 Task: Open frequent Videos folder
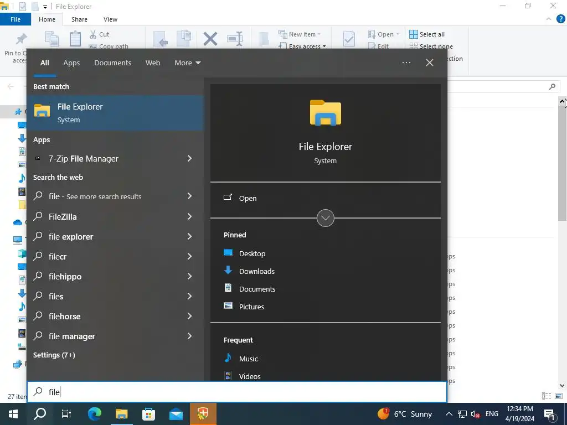point(242,376)
